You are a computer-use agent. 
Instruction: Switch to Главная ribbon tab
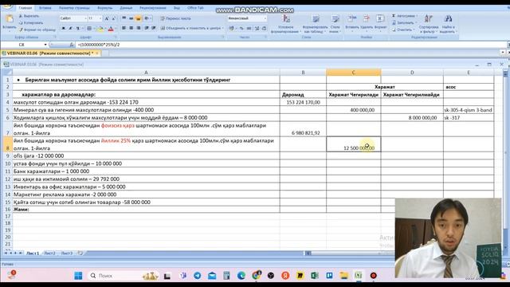point(25,8)
